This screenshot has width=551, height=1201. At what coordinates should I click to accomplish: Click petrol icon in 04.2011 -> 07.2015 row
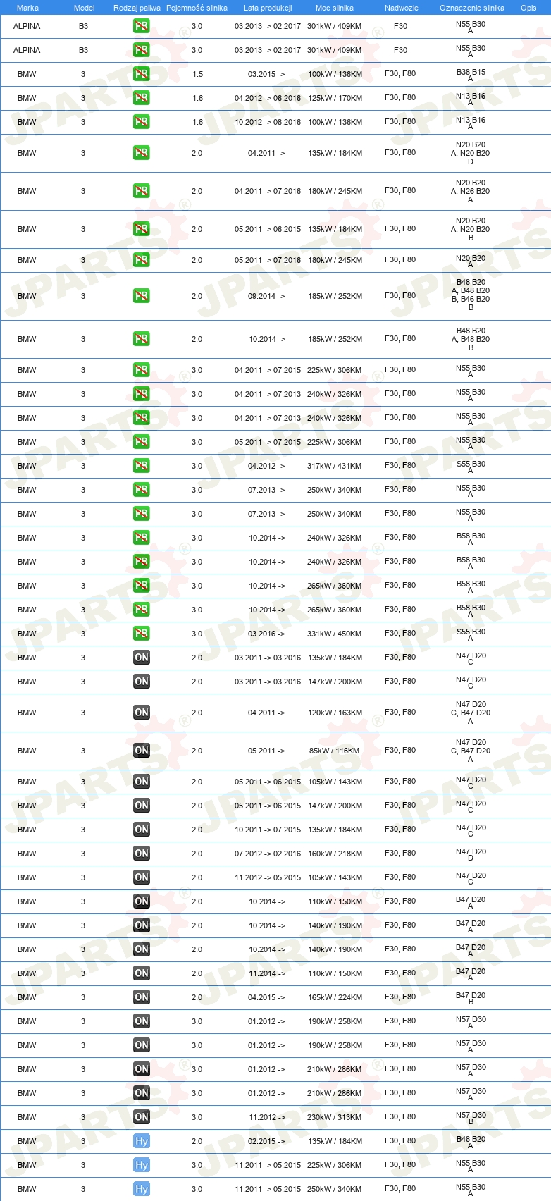point(142,370)
